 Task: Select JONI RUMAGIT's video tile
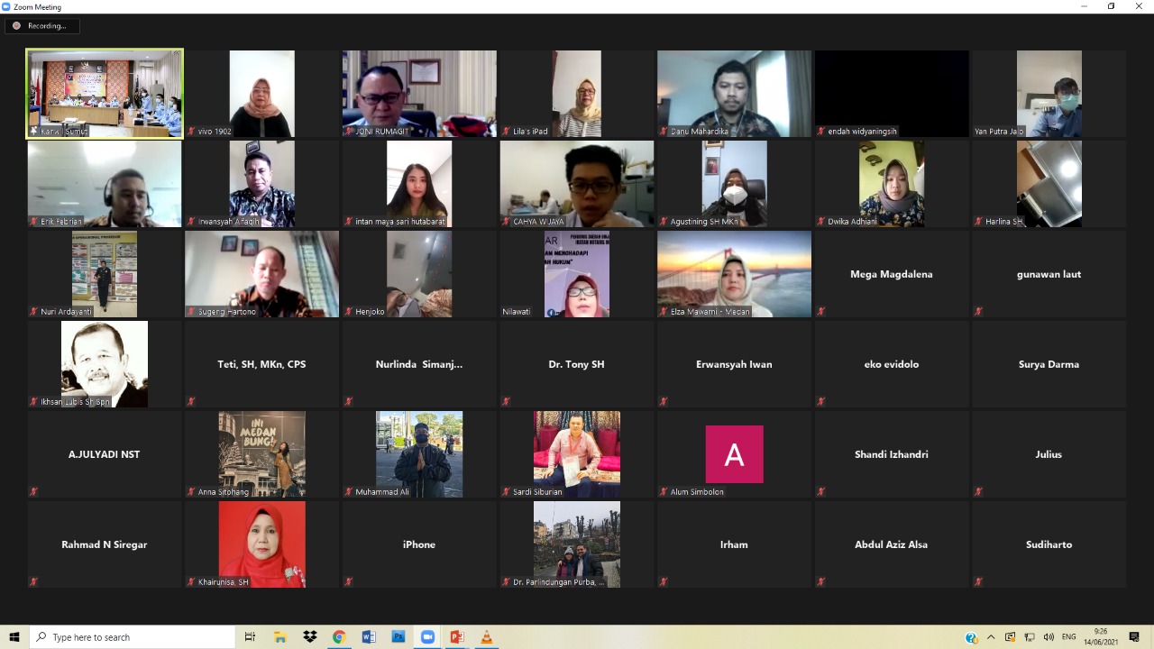(x=419, y=94)
